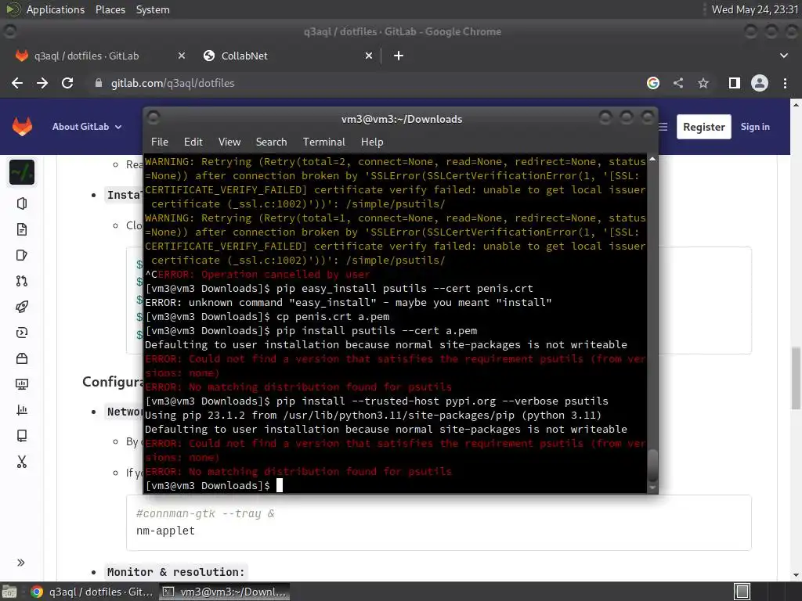Open Project information in GitLab sidebar
The height and width of the screenshot is (601, 802).
[x=21, y=203]
